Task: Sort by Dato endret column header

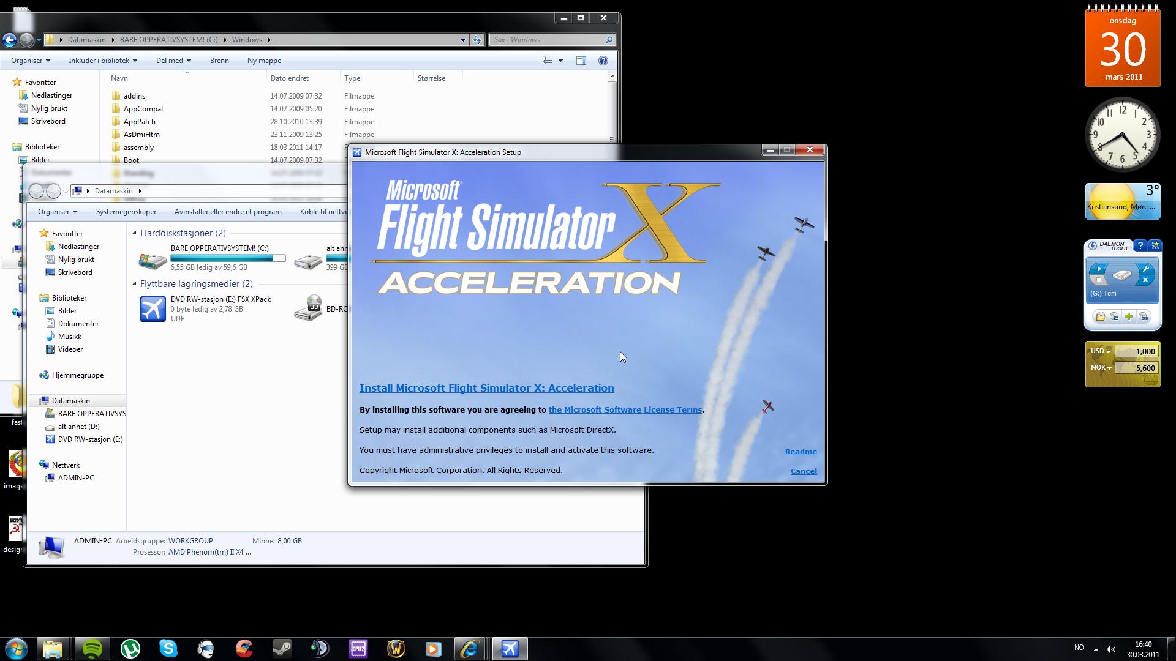Action: (290, 78)
